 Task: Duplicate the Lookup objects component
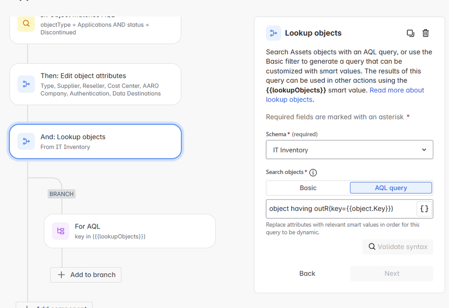click(410, 33)
